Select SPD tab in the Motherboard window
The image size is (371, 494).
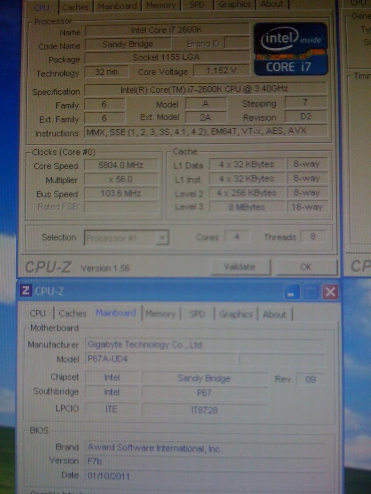point(197,314)
